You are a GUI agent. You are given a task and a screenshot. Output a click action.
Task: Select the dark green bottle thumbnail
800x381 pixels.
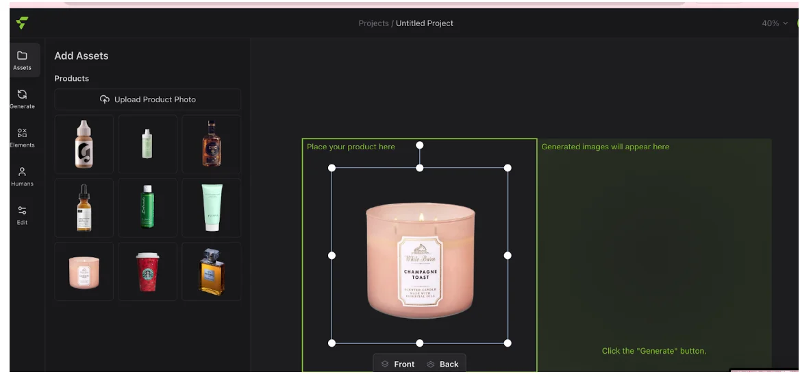tap(147, 208)
